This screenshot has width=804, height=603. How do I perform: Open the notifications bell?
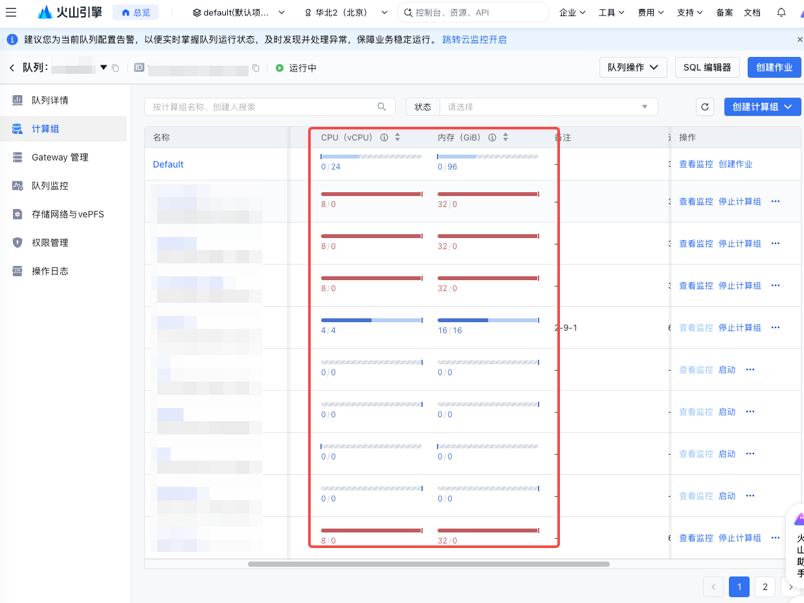point(781,12)
